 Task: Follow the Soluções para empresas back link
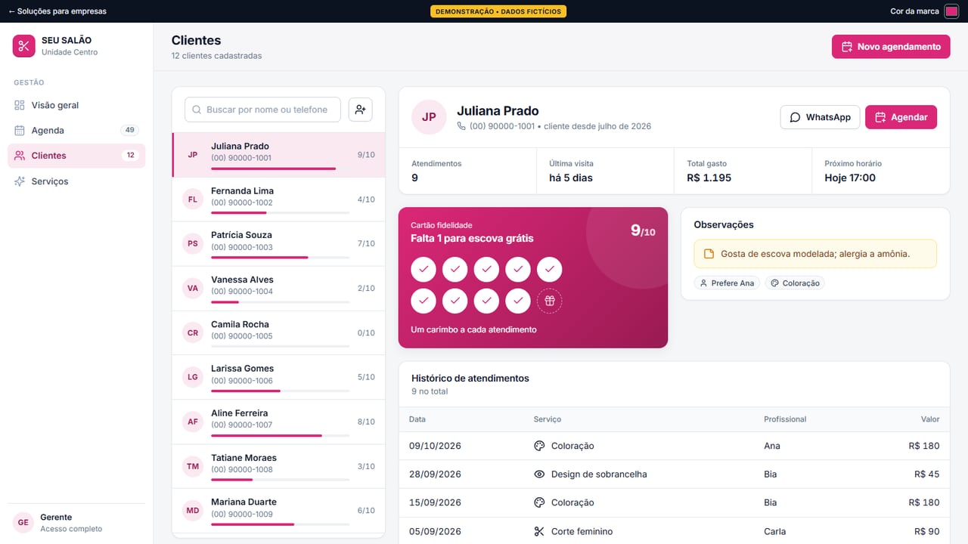57,11
